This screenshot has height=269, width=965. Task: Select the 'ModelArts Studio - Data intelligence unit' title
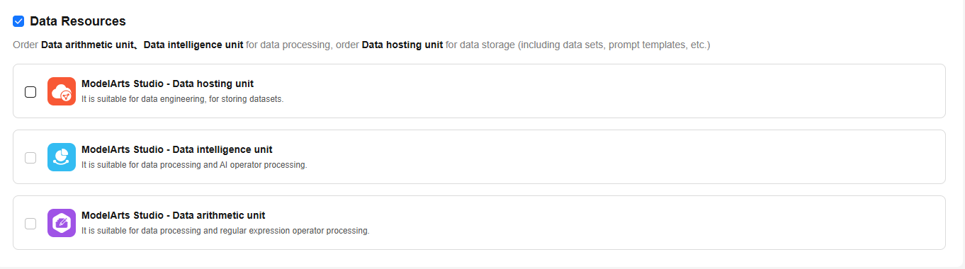pos(177,149)
